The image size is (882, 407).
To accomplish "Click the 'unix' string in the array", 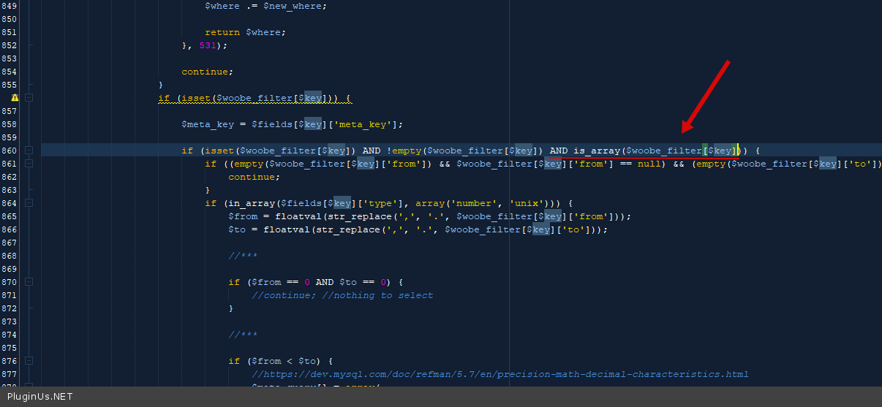I will tap(523, 203).
